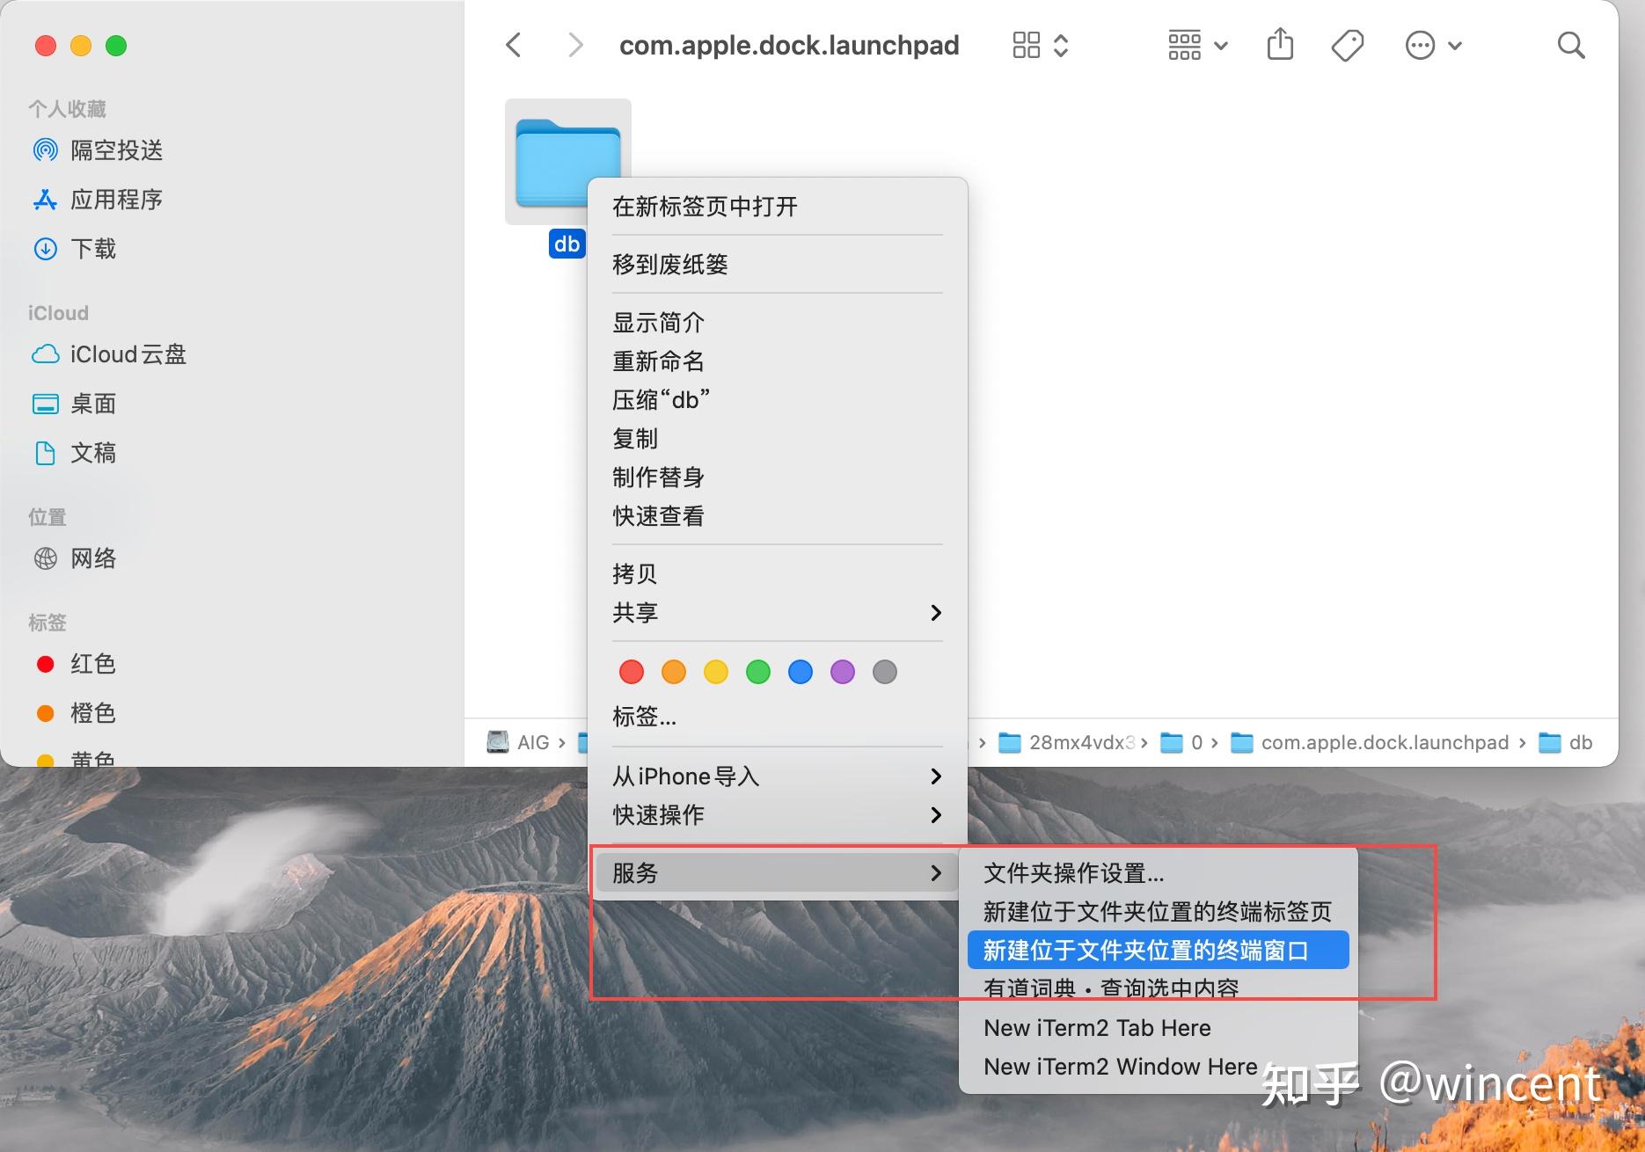Select 隔空投送 AirDrop in the sidebar

tap(117, 150)
